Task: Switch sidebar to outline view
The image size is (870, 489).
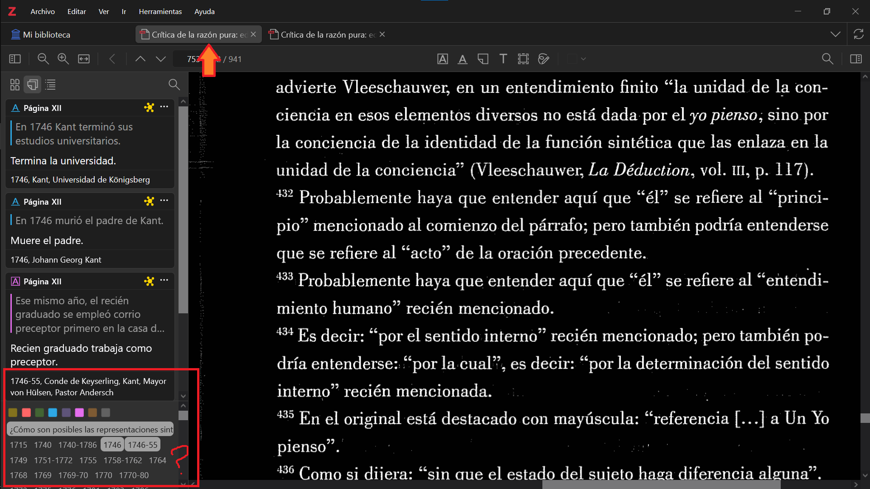Action: click(x=50, y=85)
